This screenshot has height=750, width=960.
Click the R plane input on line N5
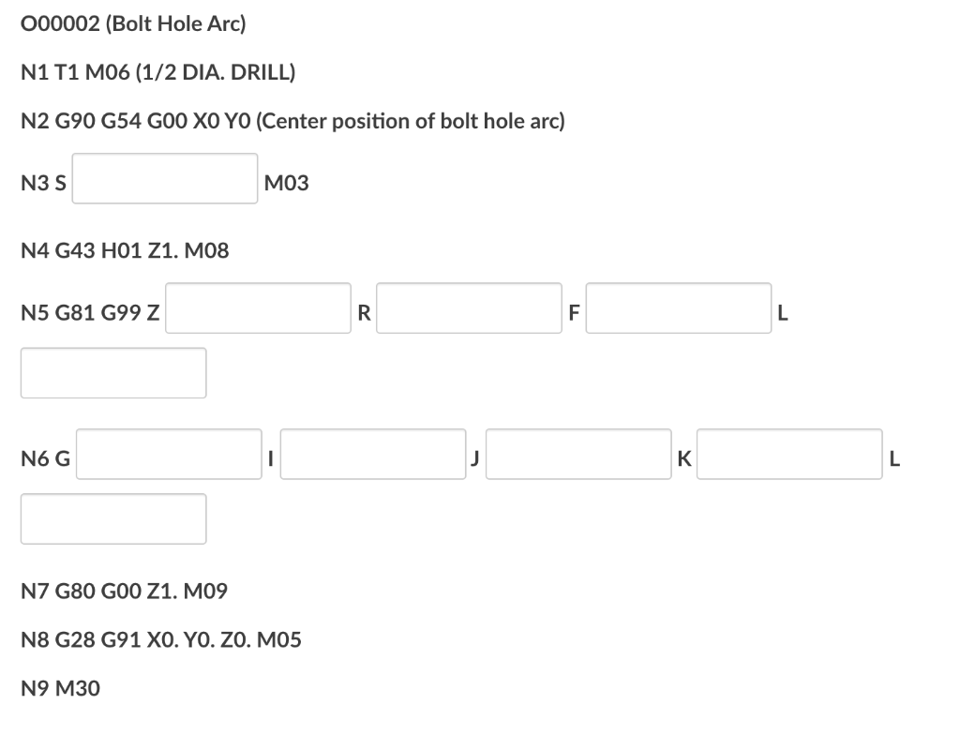[469, 309]
